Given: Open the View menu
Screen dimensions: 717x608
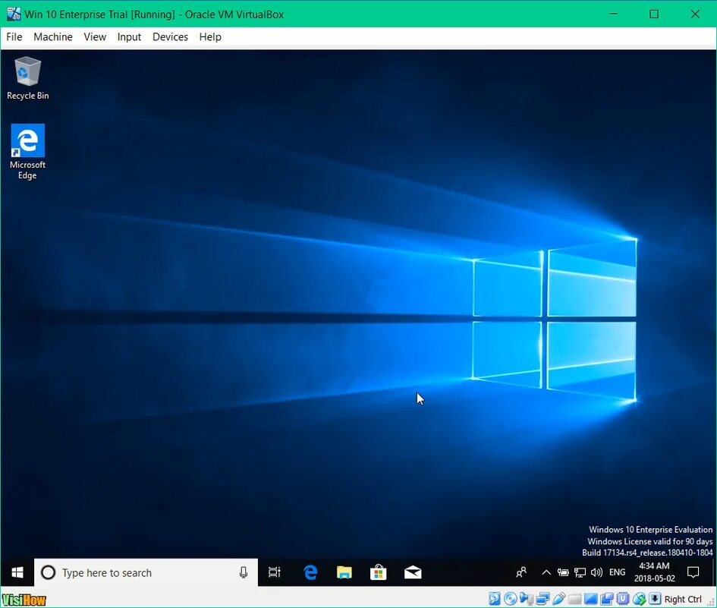Looking at the screenshot, I should [95, 37].
